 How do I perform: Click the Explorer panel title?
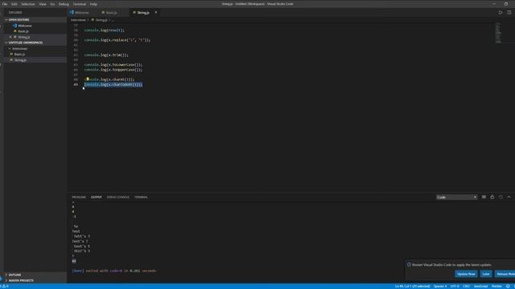pyautogui.click(x=15, y=13)
